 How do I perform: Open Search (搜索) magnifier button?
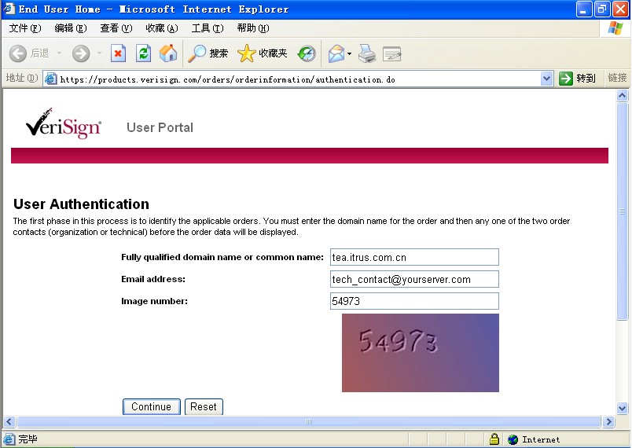coord(208,53)
